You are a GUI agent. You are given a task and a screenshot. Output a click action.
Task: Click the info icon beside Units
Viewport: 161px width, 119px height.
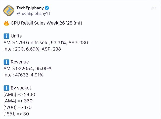(6, 36)
